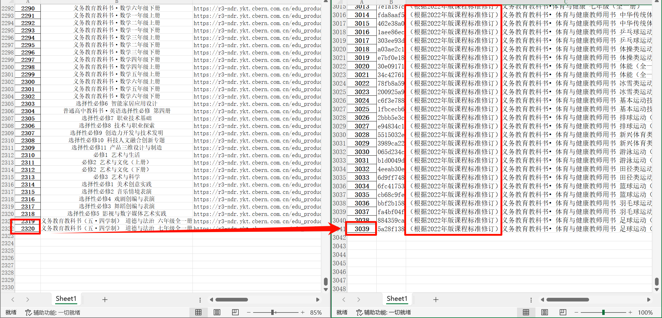Zoom out in left window
Viewport: 662px width, 318px height.
pyautogui.click(x=249, y=312)
